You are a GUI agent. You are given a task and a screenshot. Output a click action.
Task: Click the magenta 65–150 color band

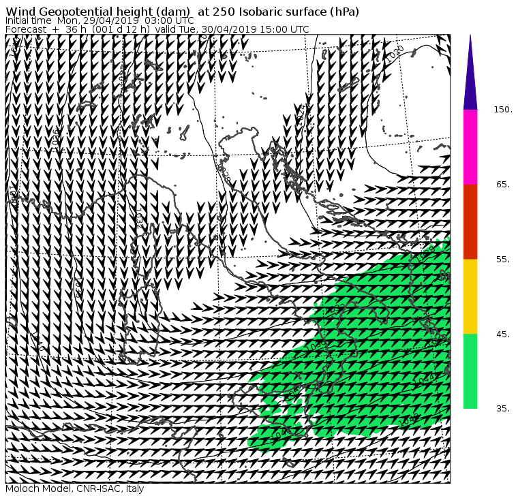(470, 147)
